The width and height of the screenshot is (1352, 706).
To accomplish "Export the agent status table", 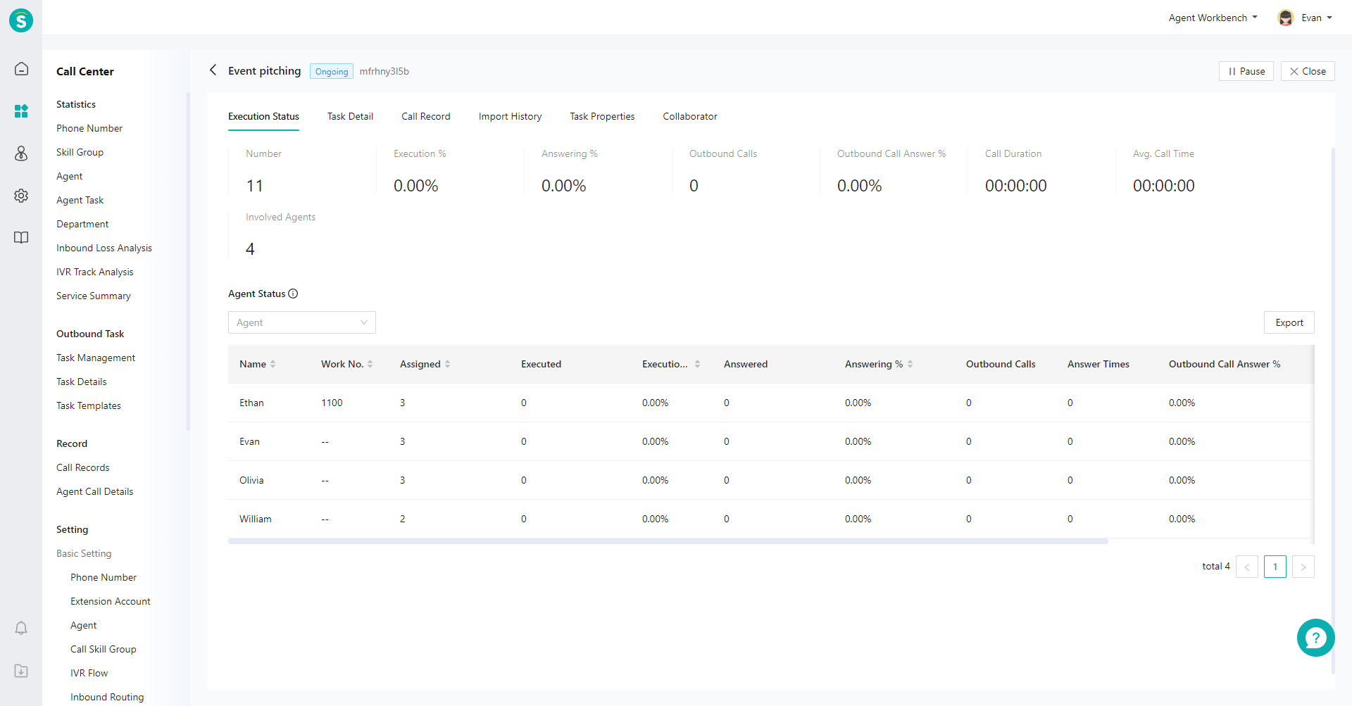I will [x=1289, y=322].
